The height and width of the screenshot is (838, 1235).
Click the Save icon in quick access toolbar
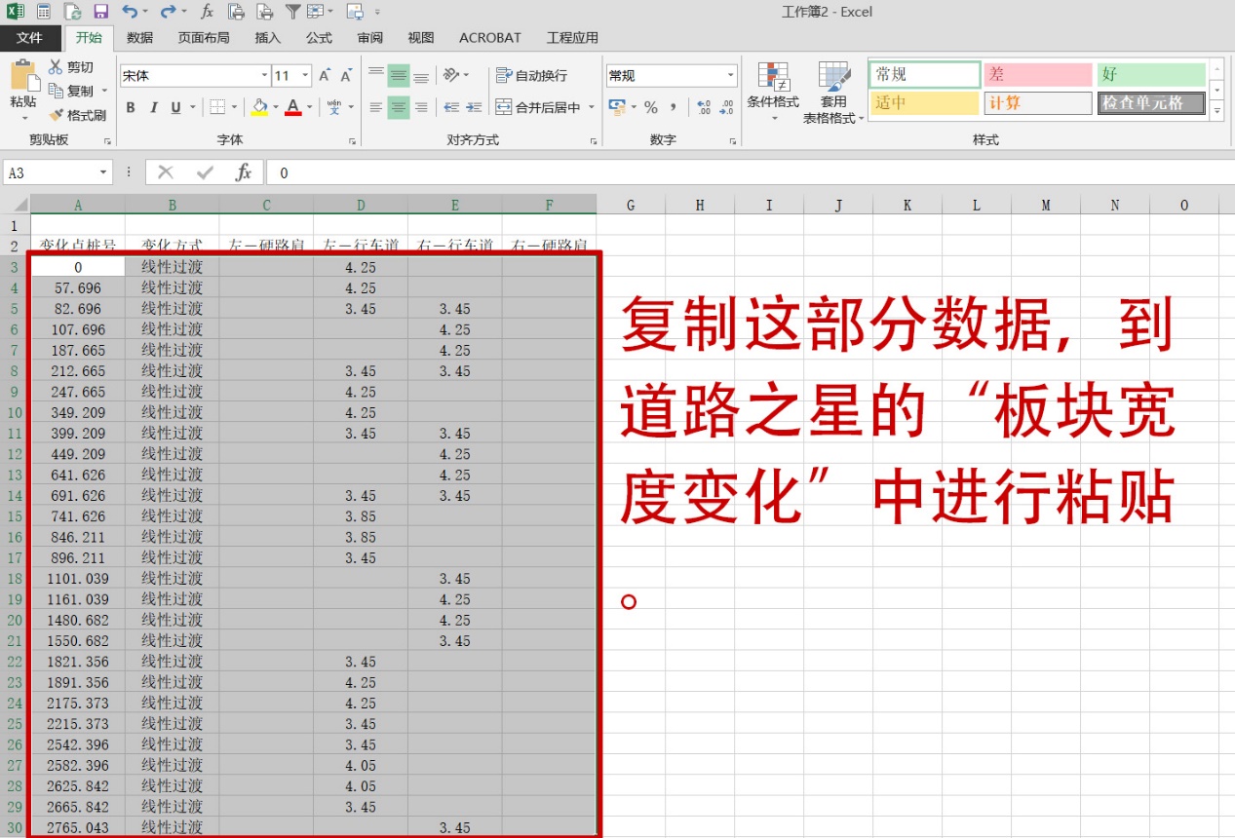(100, 12)
